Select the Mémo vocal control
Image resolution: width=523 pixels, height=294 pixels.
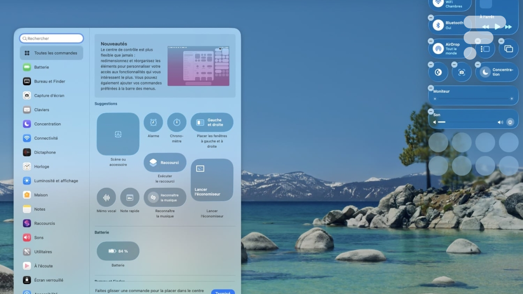pos(106,197)
